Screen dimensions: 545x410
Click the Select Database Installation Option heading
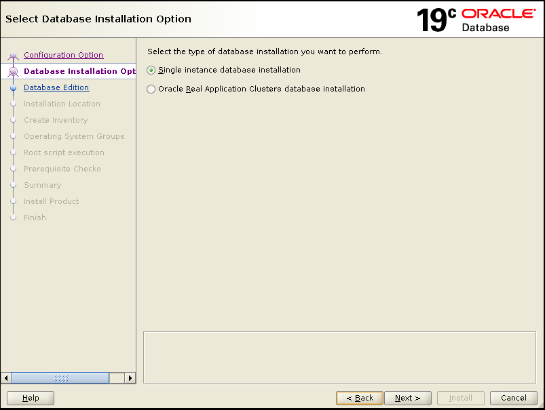pyautogui.click(x=98, y=19)
